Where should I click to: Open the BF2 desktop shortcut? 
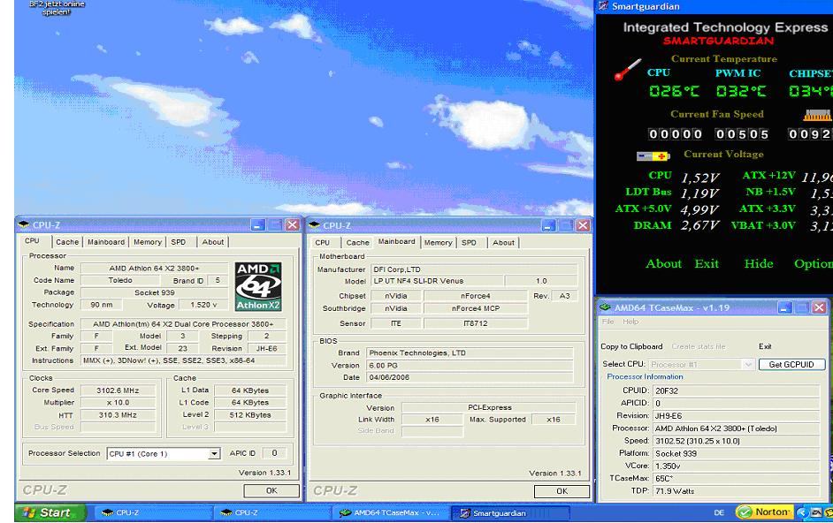[x=56, y=7]
